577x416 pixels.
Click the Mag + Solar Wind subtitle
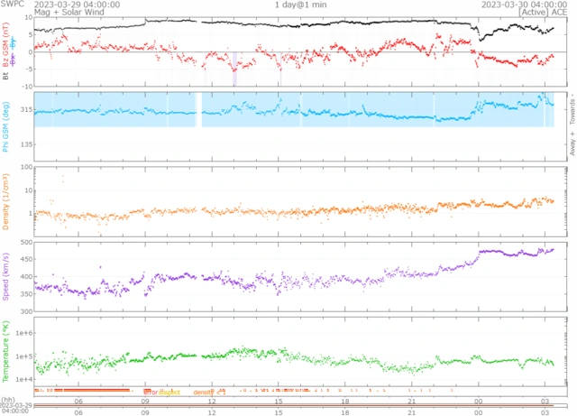pos(69,12)
